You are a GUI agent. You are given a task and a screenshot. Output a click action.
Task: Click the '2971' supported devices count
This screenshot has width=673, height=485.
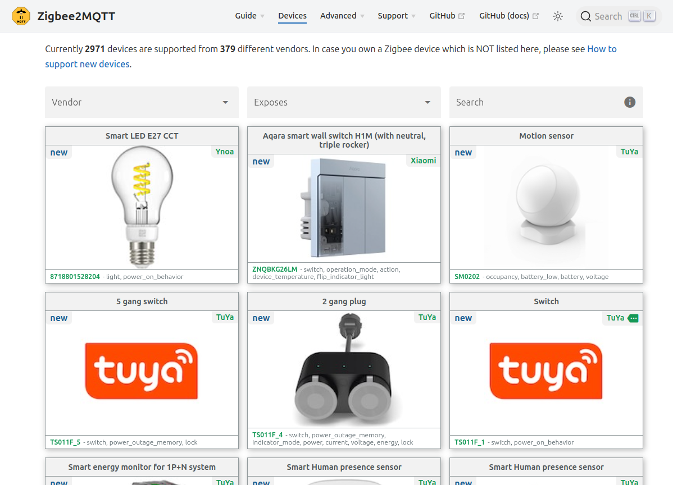(x=95, y=49)
